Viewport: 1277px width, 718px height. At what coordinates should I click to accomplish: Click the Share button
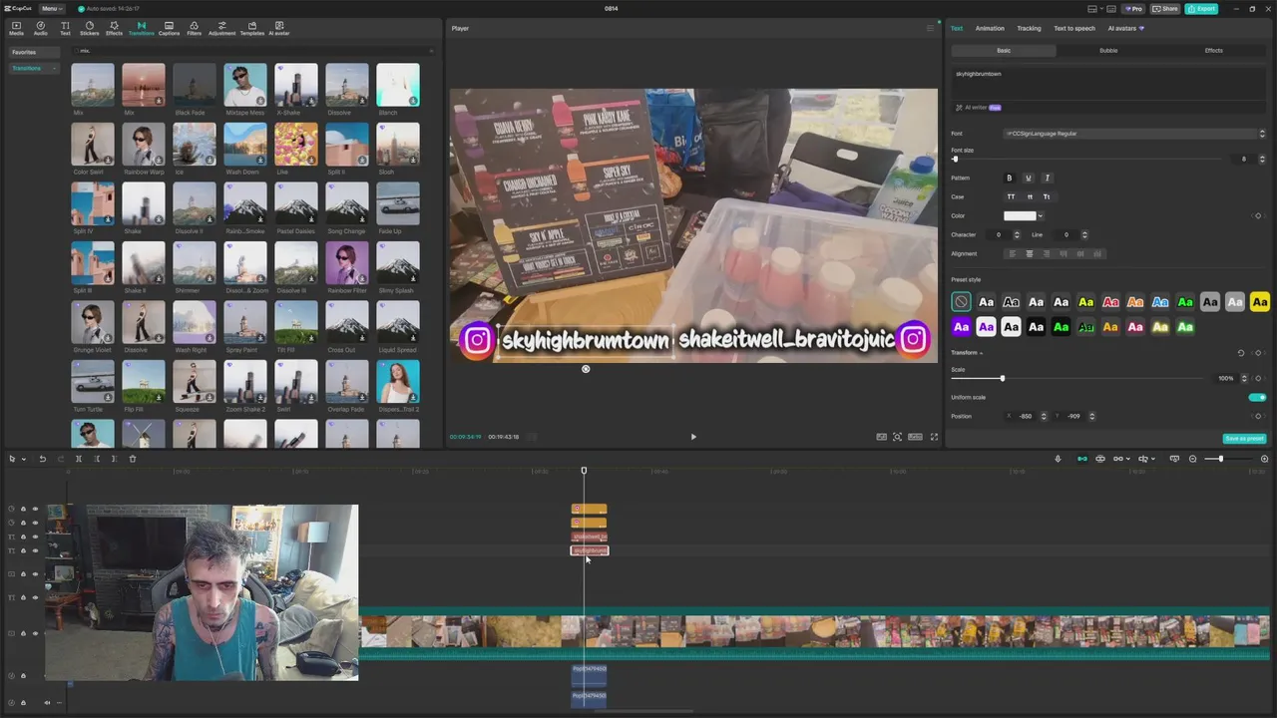click(x=1165, y=9)
